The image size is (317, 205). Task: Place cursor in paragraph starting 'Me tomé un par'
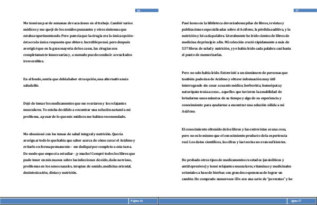click(79, 42)
